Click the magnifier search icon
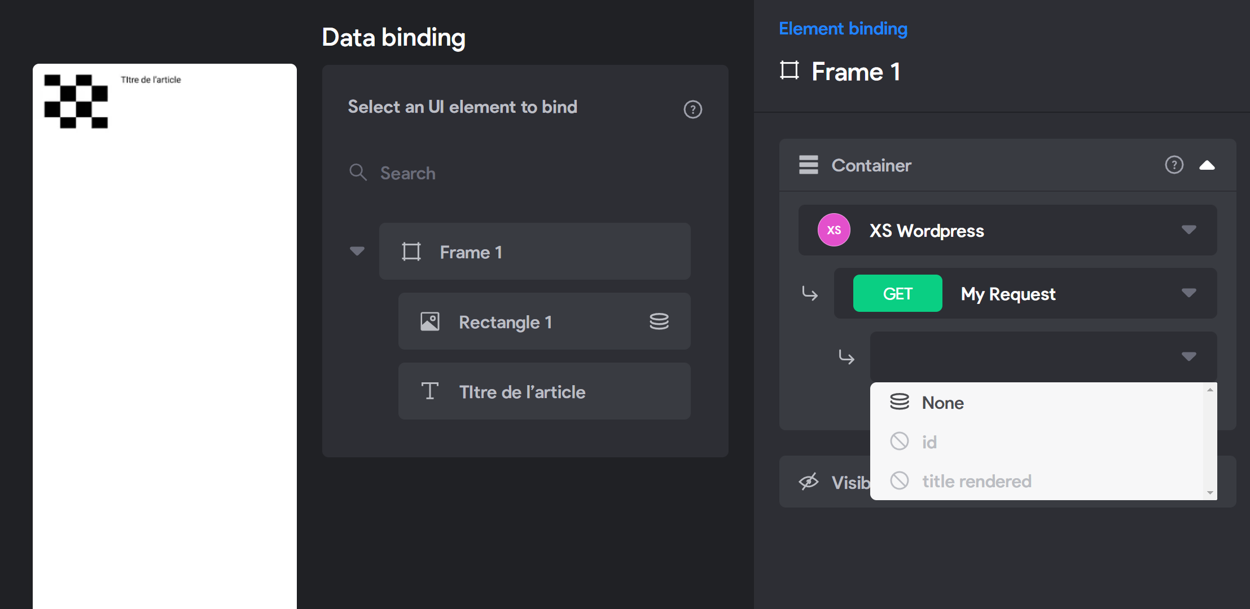1250x609 pixels. [x=358, y=172]
